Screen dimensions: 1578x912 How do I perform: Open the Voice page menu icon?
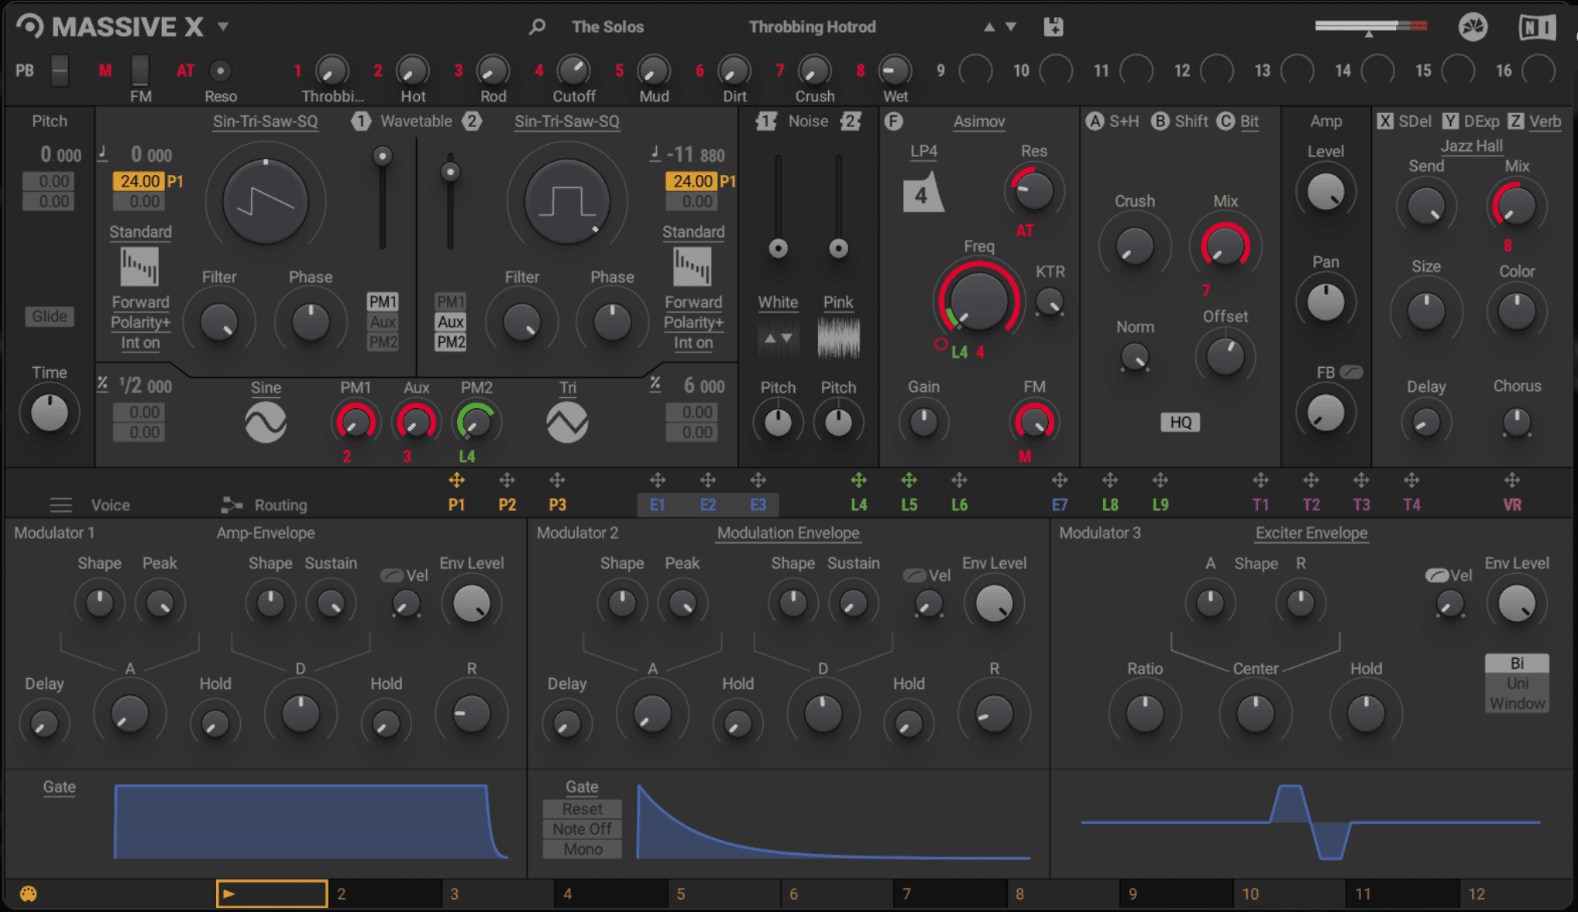coord(60,506)
